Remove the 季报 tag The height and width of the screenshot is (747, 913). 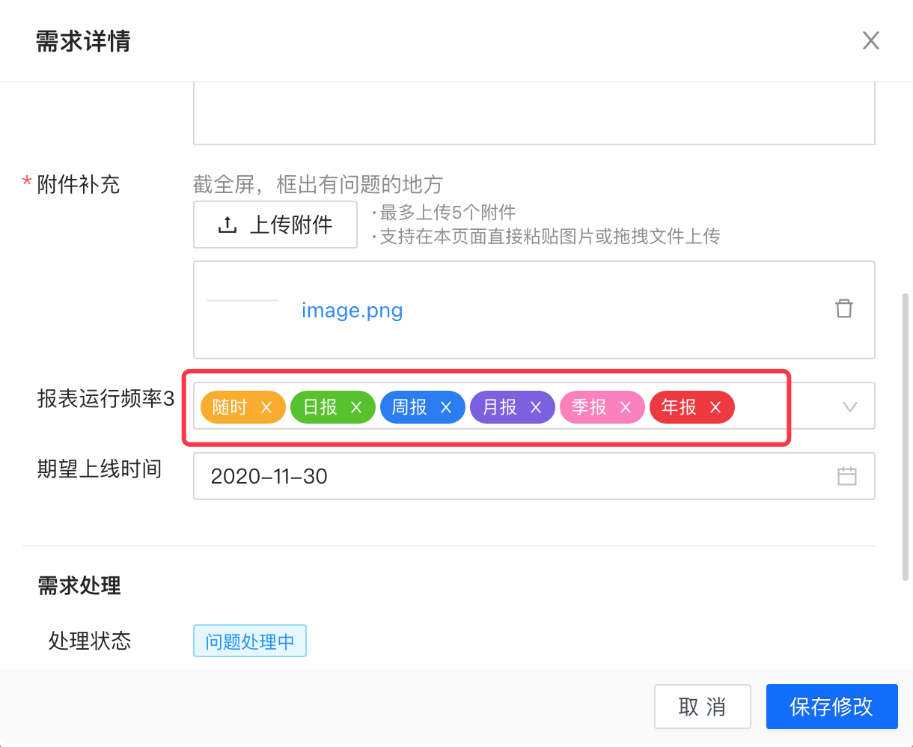[626, 407]
